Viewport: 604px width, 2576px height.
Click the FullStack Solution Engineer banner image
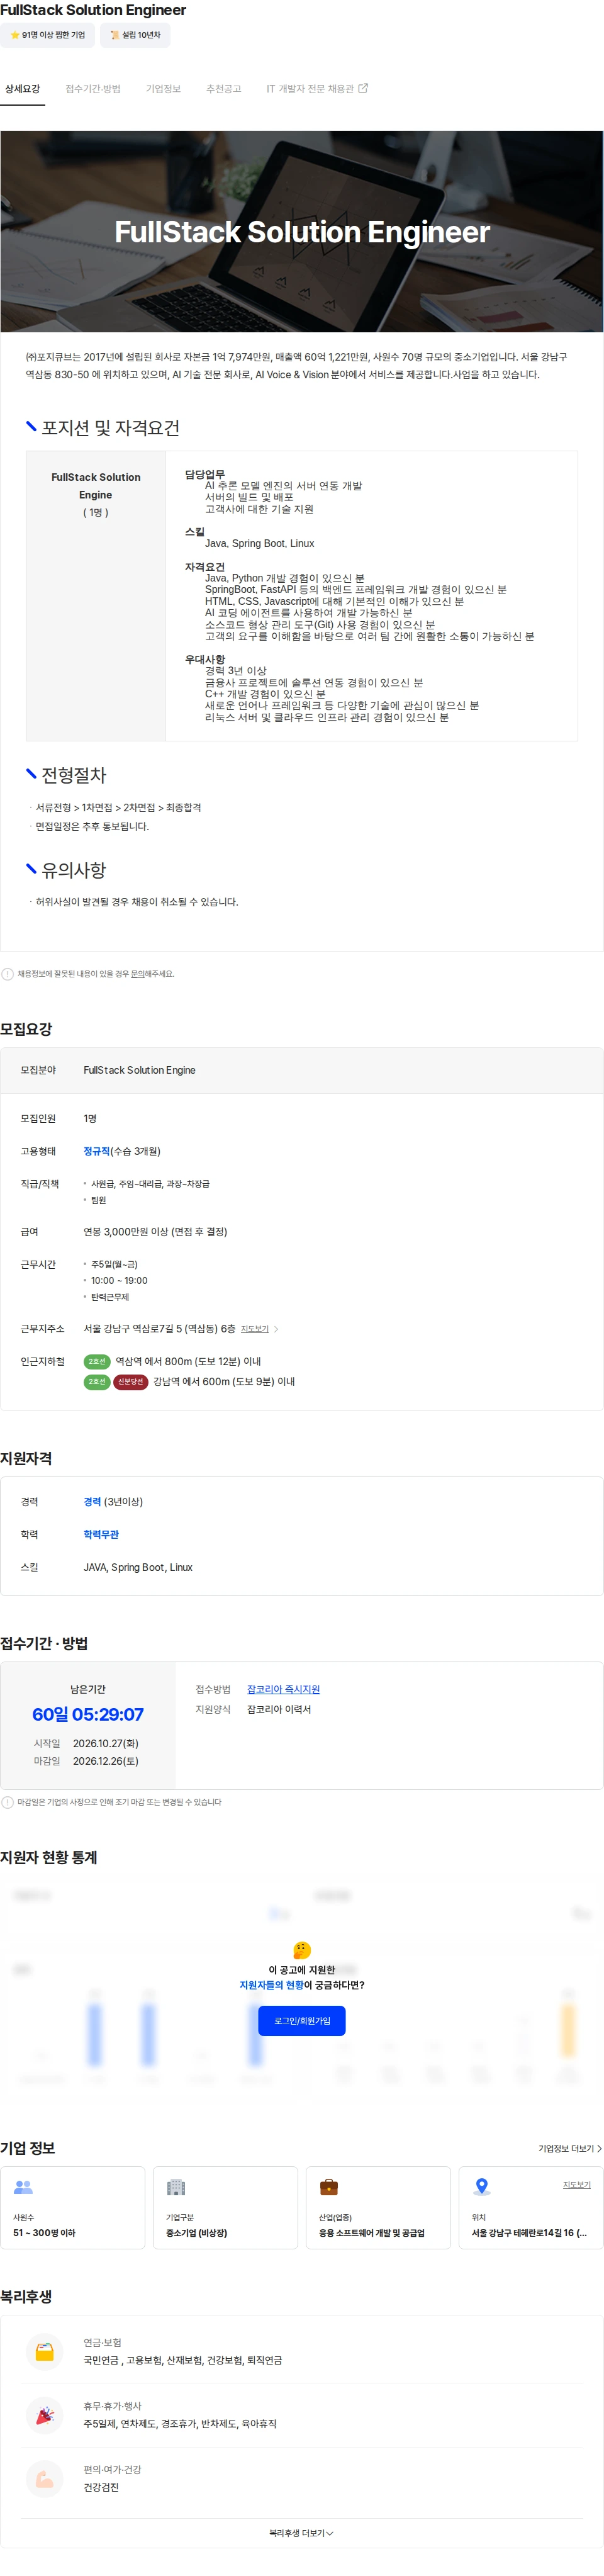[302, 231]
